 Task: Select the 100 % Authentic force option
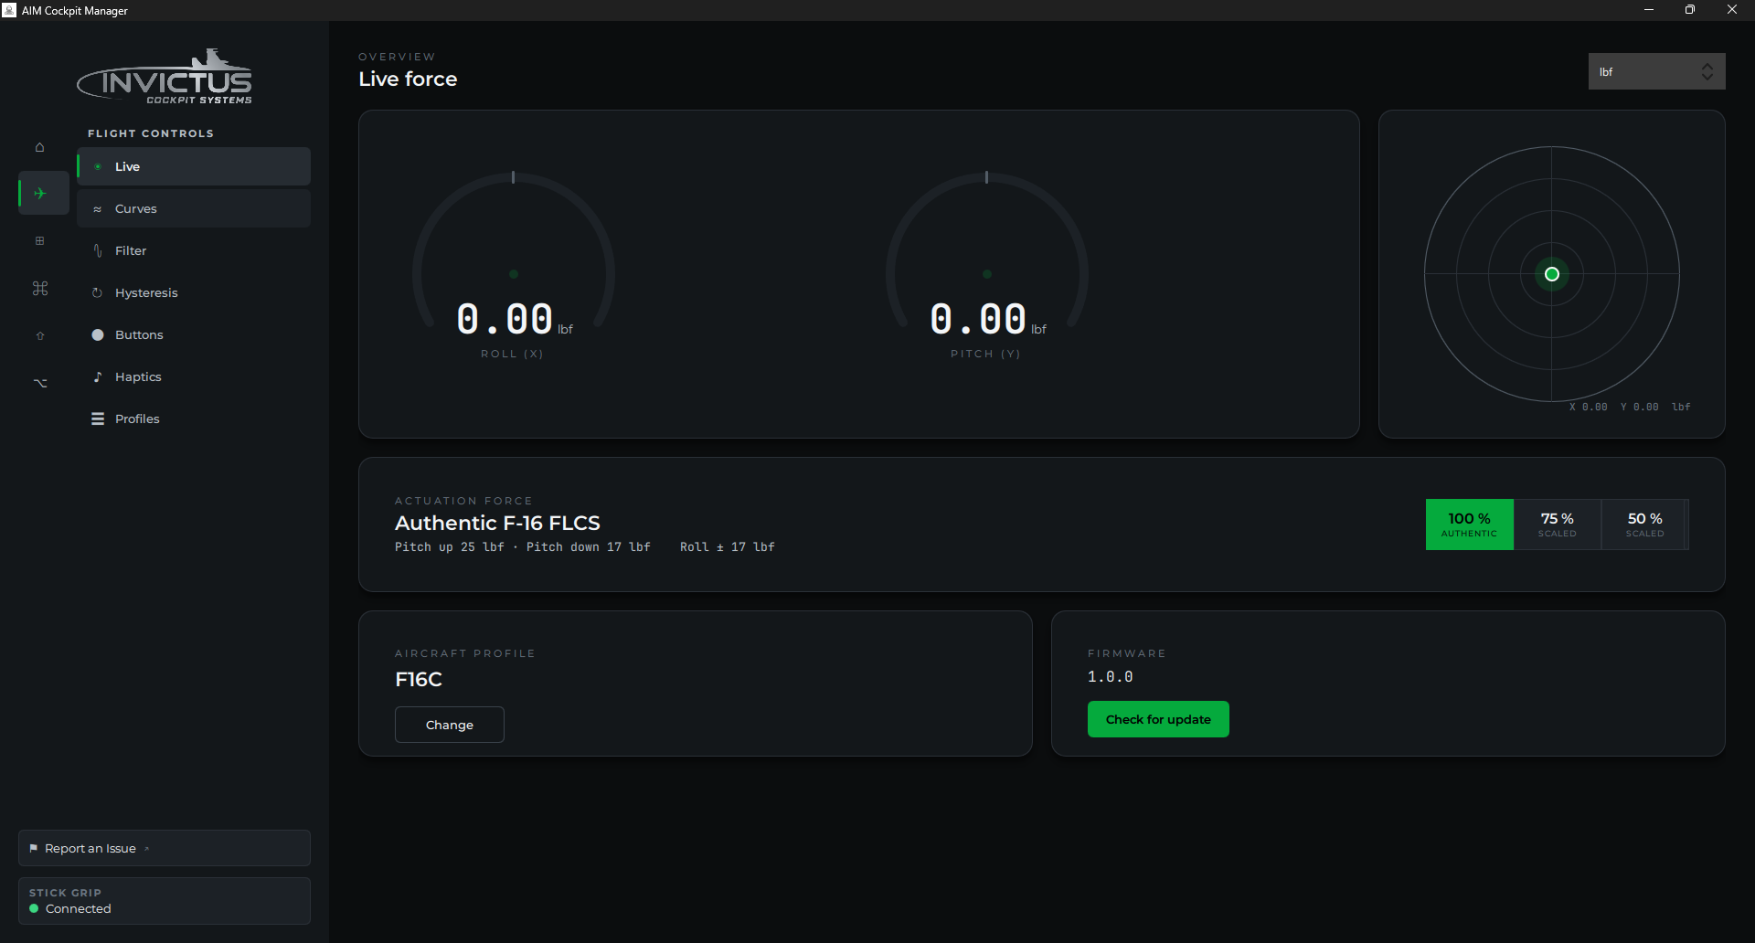tap(1469, 524)
